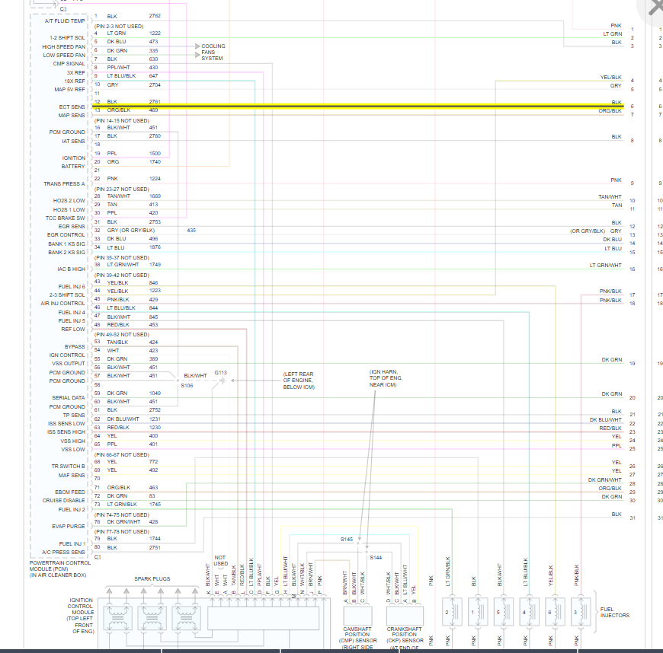This screenshot has height=653, width=663.
Task: Click the DK GRN/WHT connector wire label
Action: pyautogui.click(x=604, y=479)
